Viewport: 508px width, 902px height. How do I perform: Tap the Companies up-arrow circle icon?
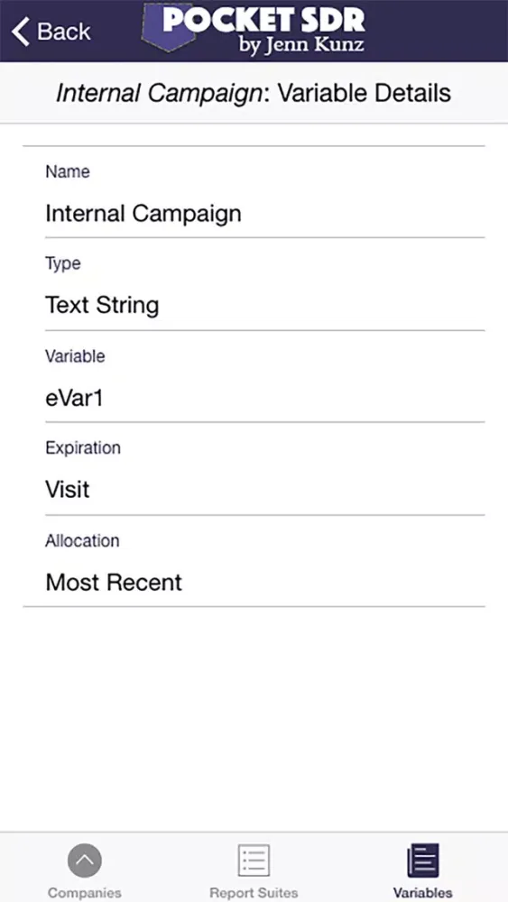(85, 861)
